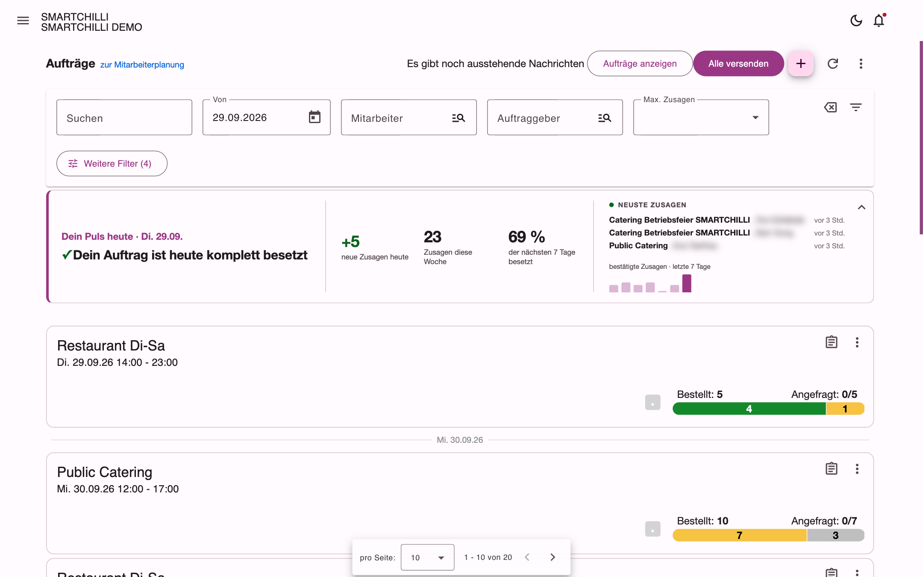
Task: Open clipboard details for Public Catering
Action: pos(831,468)
